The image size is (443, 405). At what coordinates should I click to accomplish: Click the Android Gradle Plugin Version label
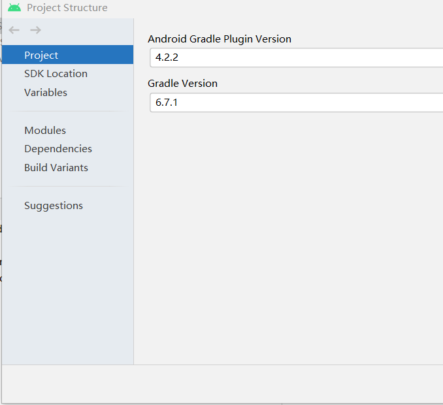tap(220, 39)
